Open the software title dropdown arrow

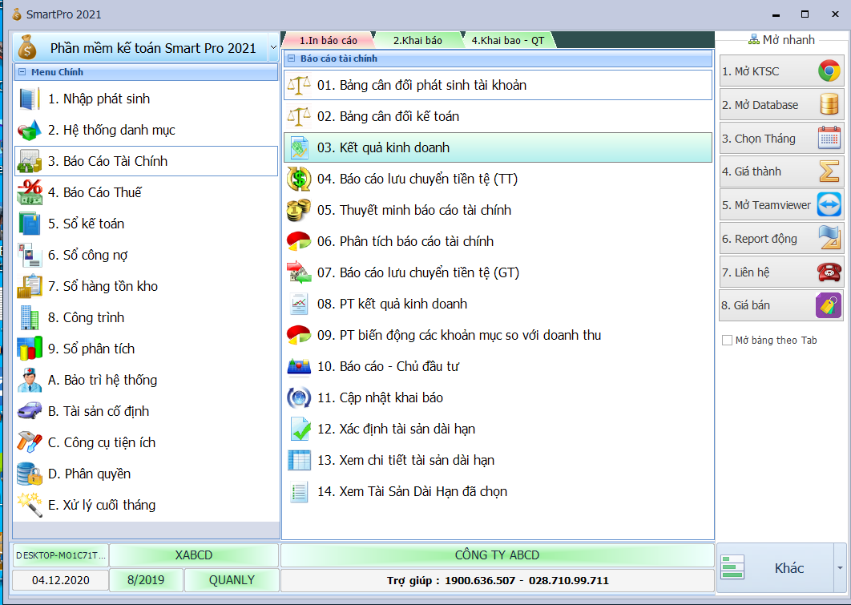[273, 48]
